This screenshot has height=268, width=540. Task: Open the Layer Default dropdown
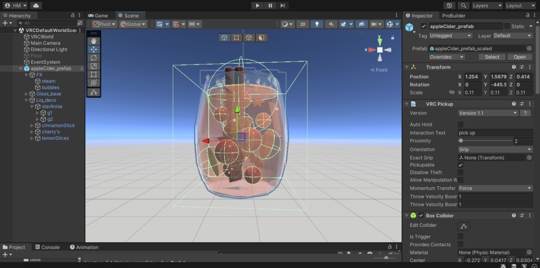(513, 35)
